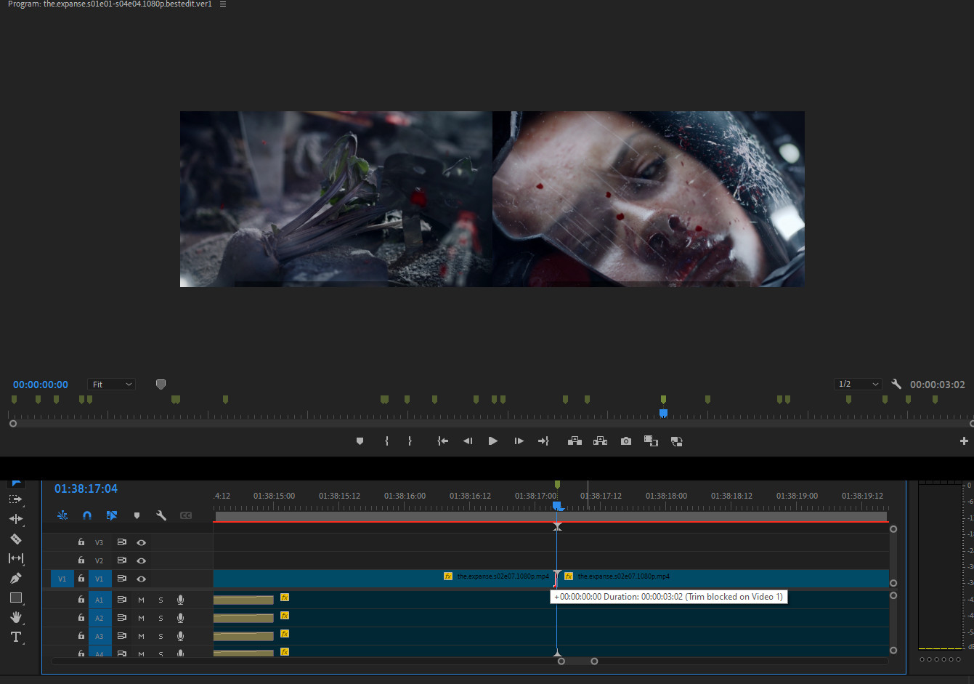Toggle lock on track V2
This screenshot has width=974, height=684.
(81, 560)
